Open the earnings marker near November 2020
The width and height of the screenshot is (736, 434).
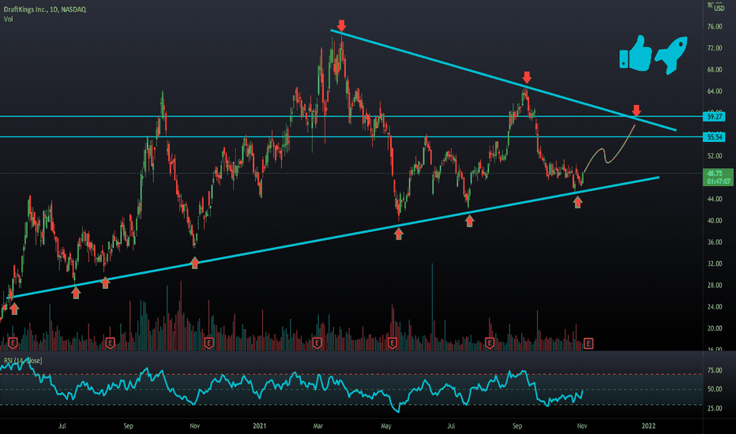coord(209,343)
